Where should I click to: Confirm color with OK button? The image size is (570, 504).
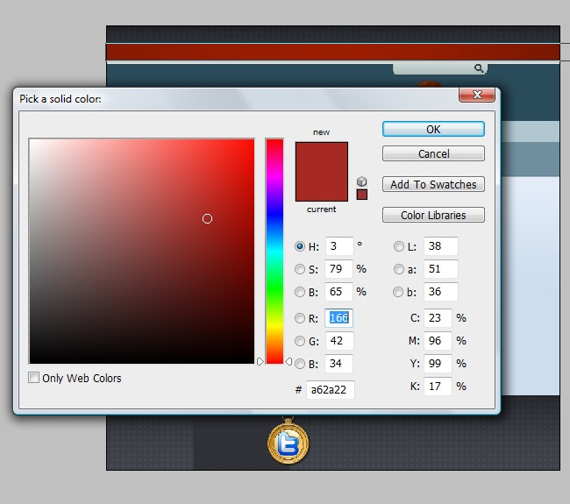[433, 129]
